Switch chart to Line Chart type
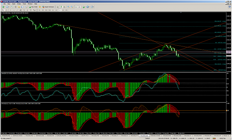 click(x=65, y=7)
